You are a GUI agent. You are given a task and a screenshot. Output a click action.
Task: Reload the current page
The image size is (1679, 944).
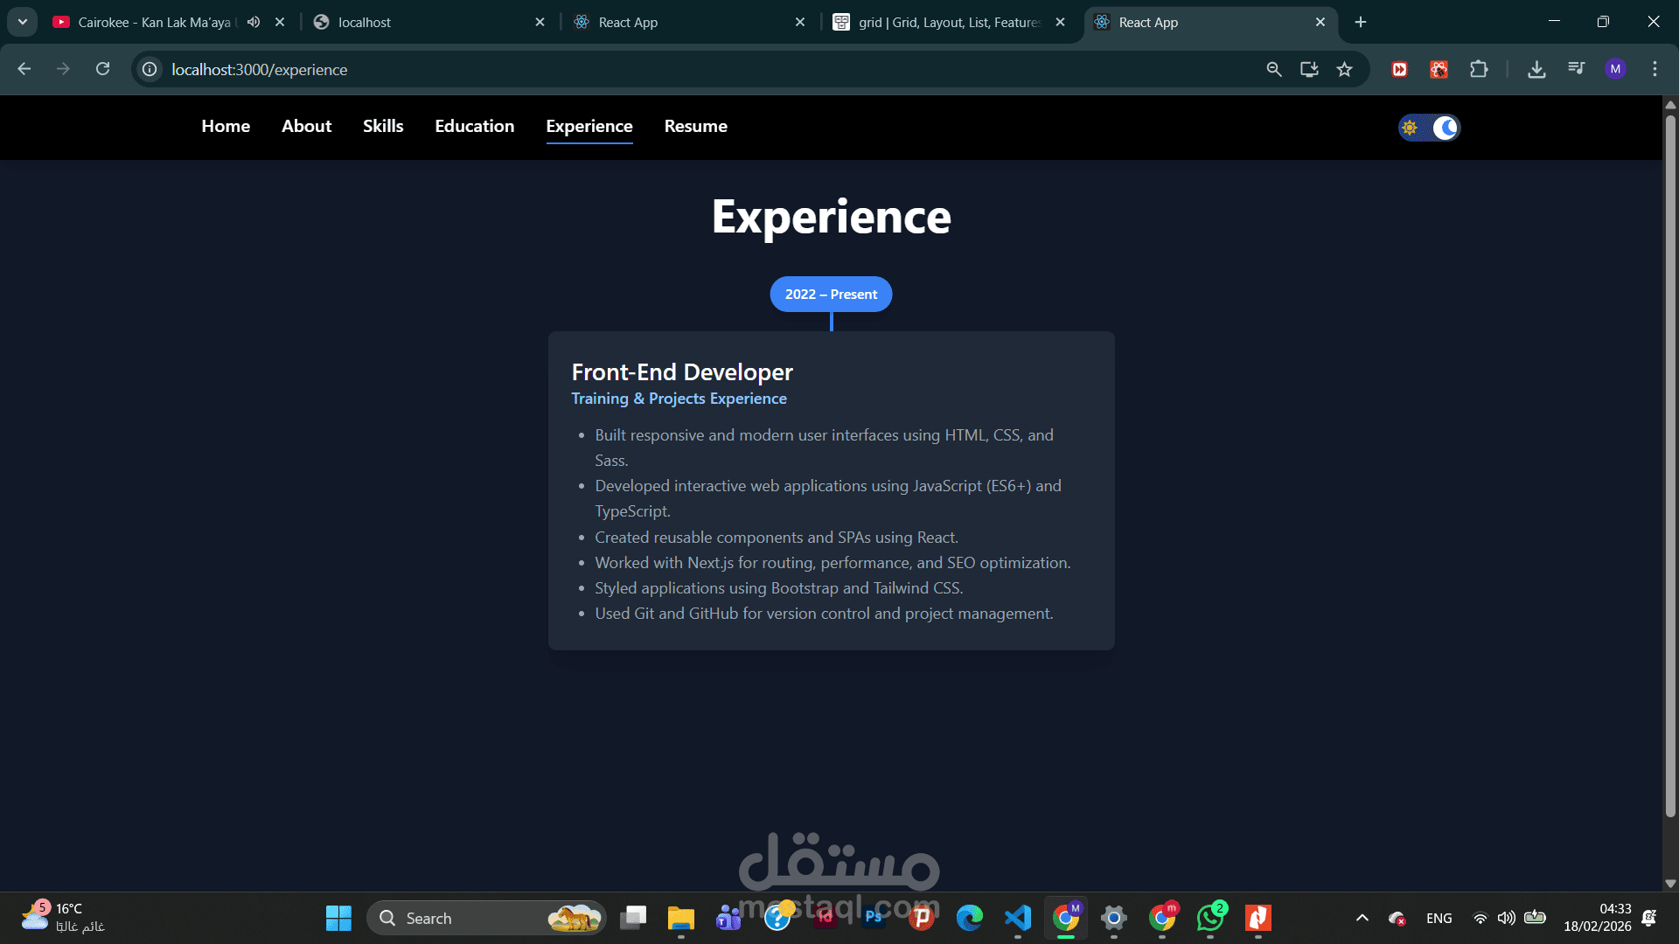102,69
